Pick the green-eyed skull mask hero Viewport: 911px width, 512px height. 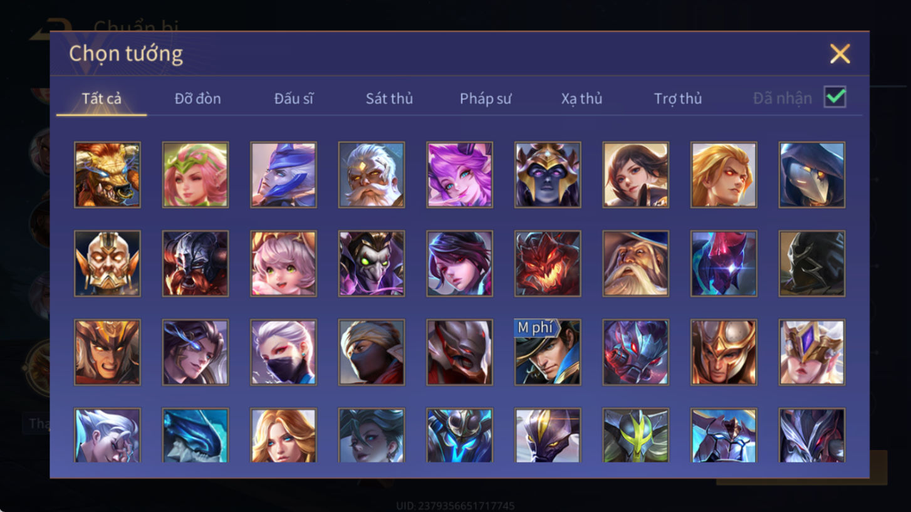point(372,263)
